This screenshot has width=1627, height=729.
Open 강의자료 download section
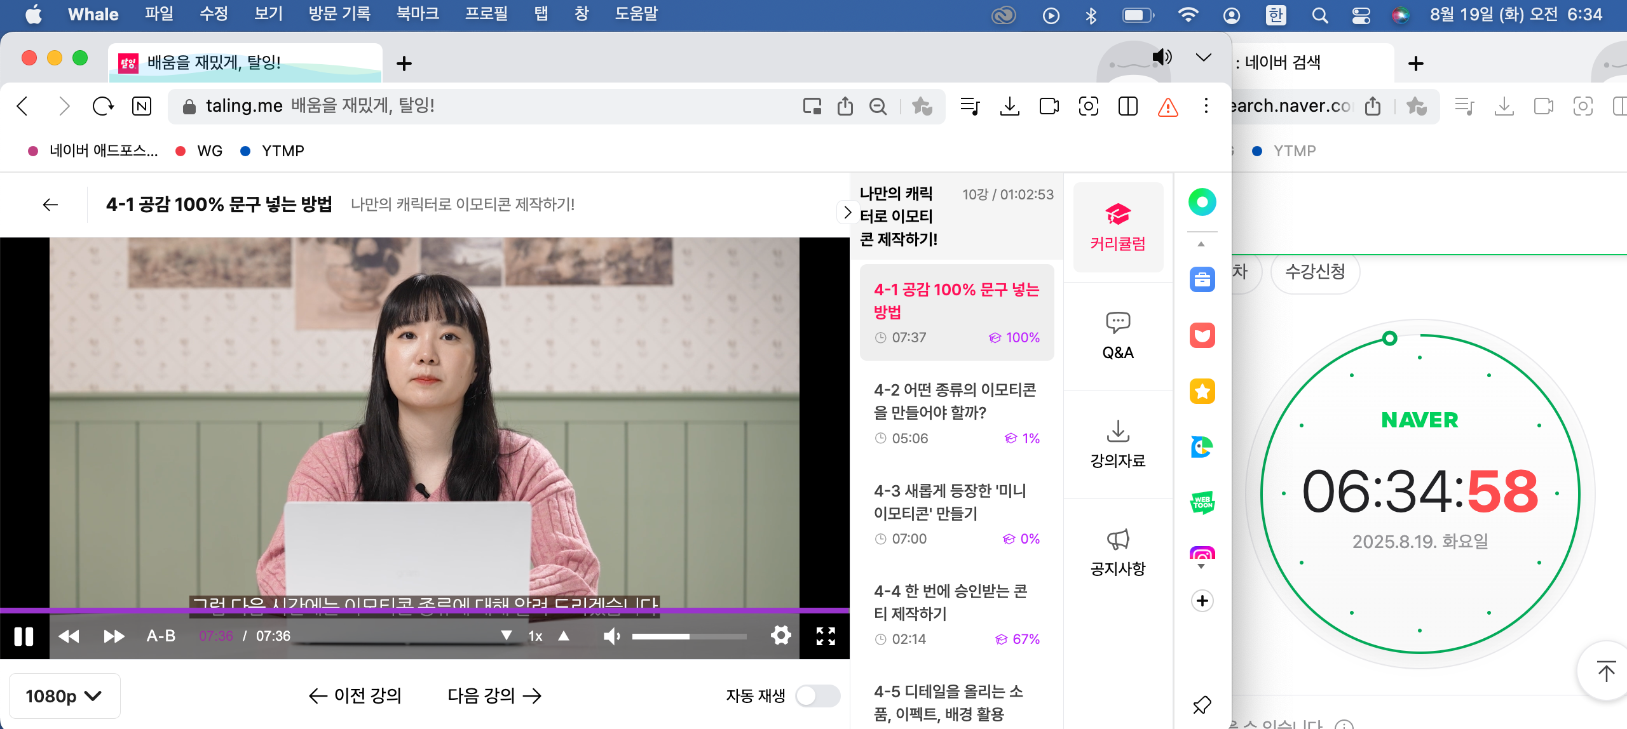pyautogui.click(x=1117, y=444)
